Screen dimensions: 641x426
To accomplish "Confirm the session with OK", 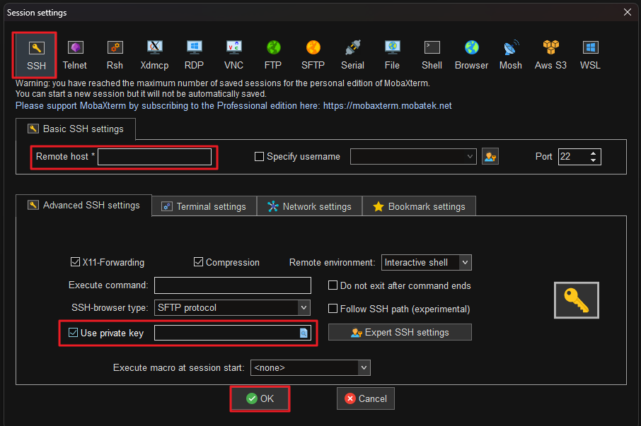I will 260,398.
